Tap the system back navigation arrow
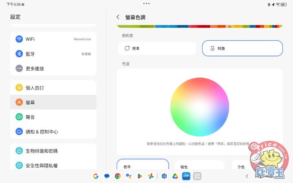Viewport: 293px width, 183px height. coord(247,176)
